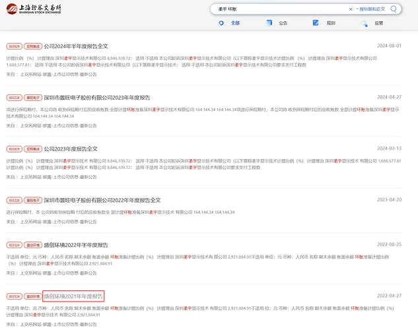Clear the search box with the X icon
Screen dimensions: 418x330
pyautogui.click(x=351, y=9)
